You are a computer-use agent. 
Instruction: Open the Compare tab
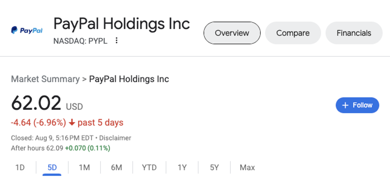293,33
